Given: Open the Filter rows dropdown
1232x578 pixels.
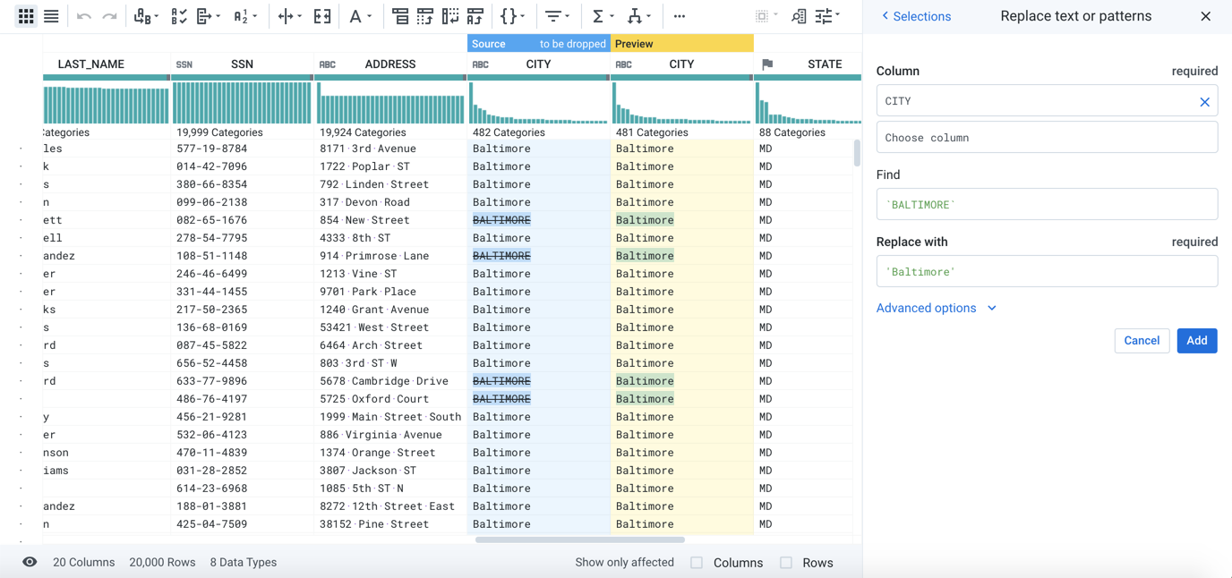Looking at the screenshot, I should point(558,16).
